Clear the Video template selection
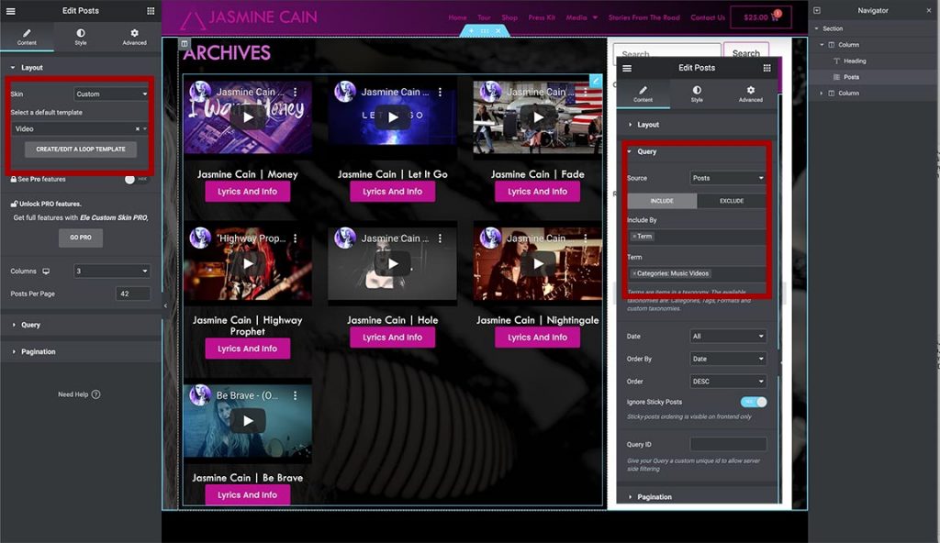The height and width of the screenshot is (543, 940). tap(138, 128)
